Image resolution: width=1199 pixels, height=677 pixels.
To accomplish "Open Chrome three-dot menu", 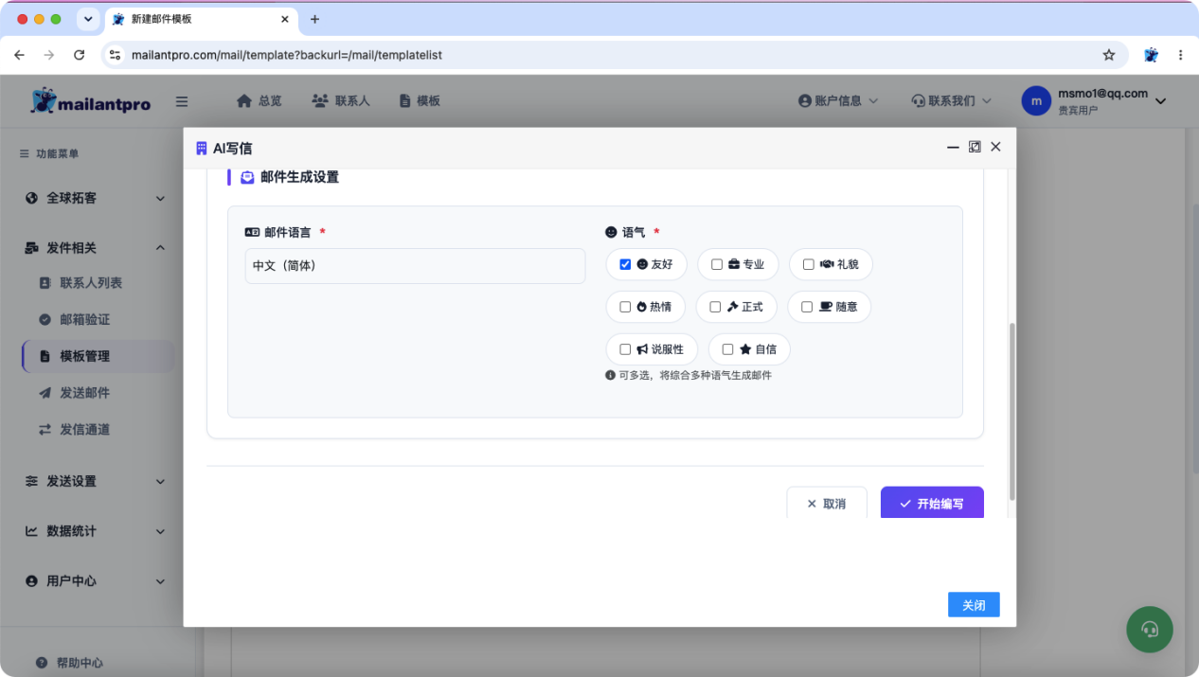I will 1181,55.
